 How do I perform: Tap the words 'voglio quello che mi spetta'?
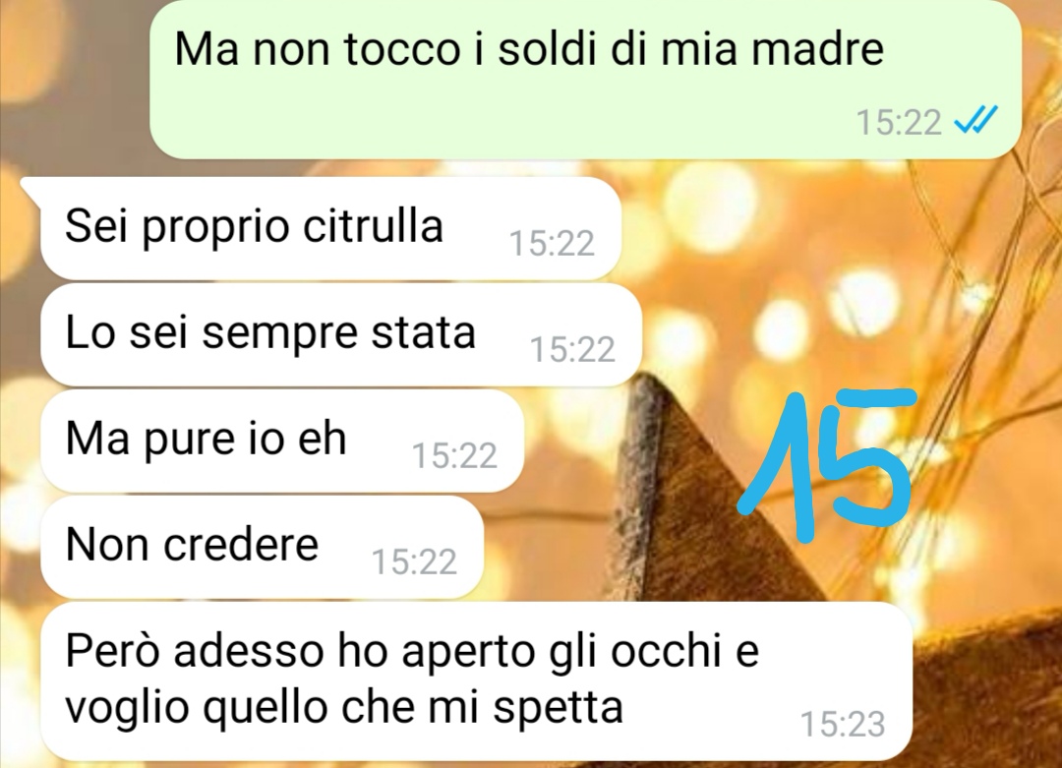(344, 708)
